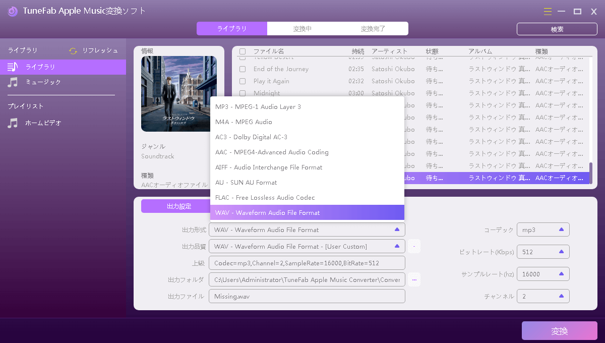This screenshot has height=343, width=605.
Task: Click the Soundtrack genre text
Action: click(158, 156)
